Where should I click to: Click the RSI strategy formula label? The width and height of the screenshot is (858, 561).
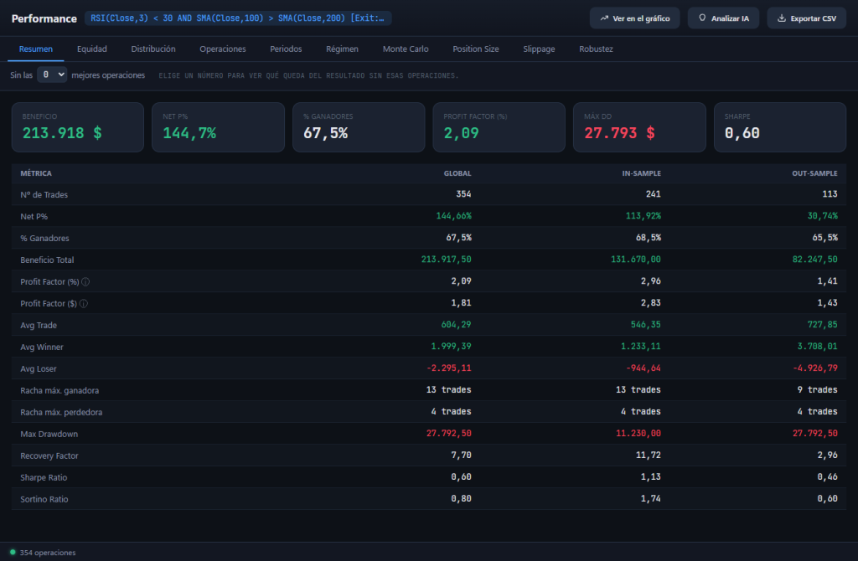click(238, 18)
